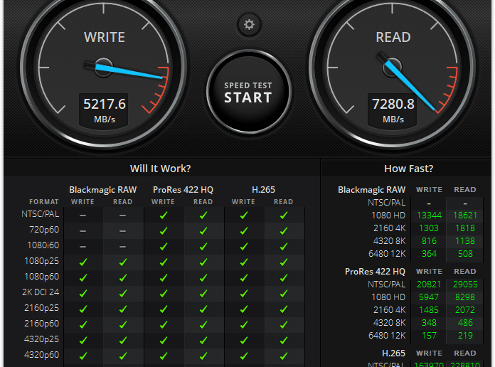This screenshot has width=495, height=367.
Task: Click the 6480 12K write value 364
Action: [x=429, y=254]
